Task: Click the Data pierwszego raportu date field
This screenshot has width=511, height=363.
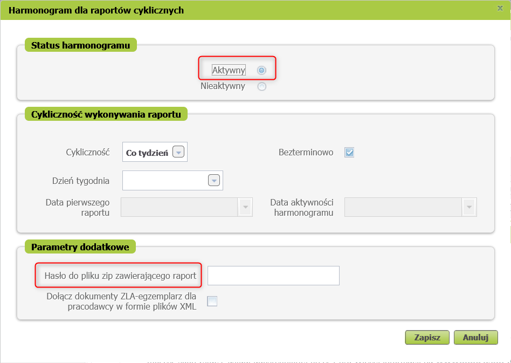Action: 179,207
